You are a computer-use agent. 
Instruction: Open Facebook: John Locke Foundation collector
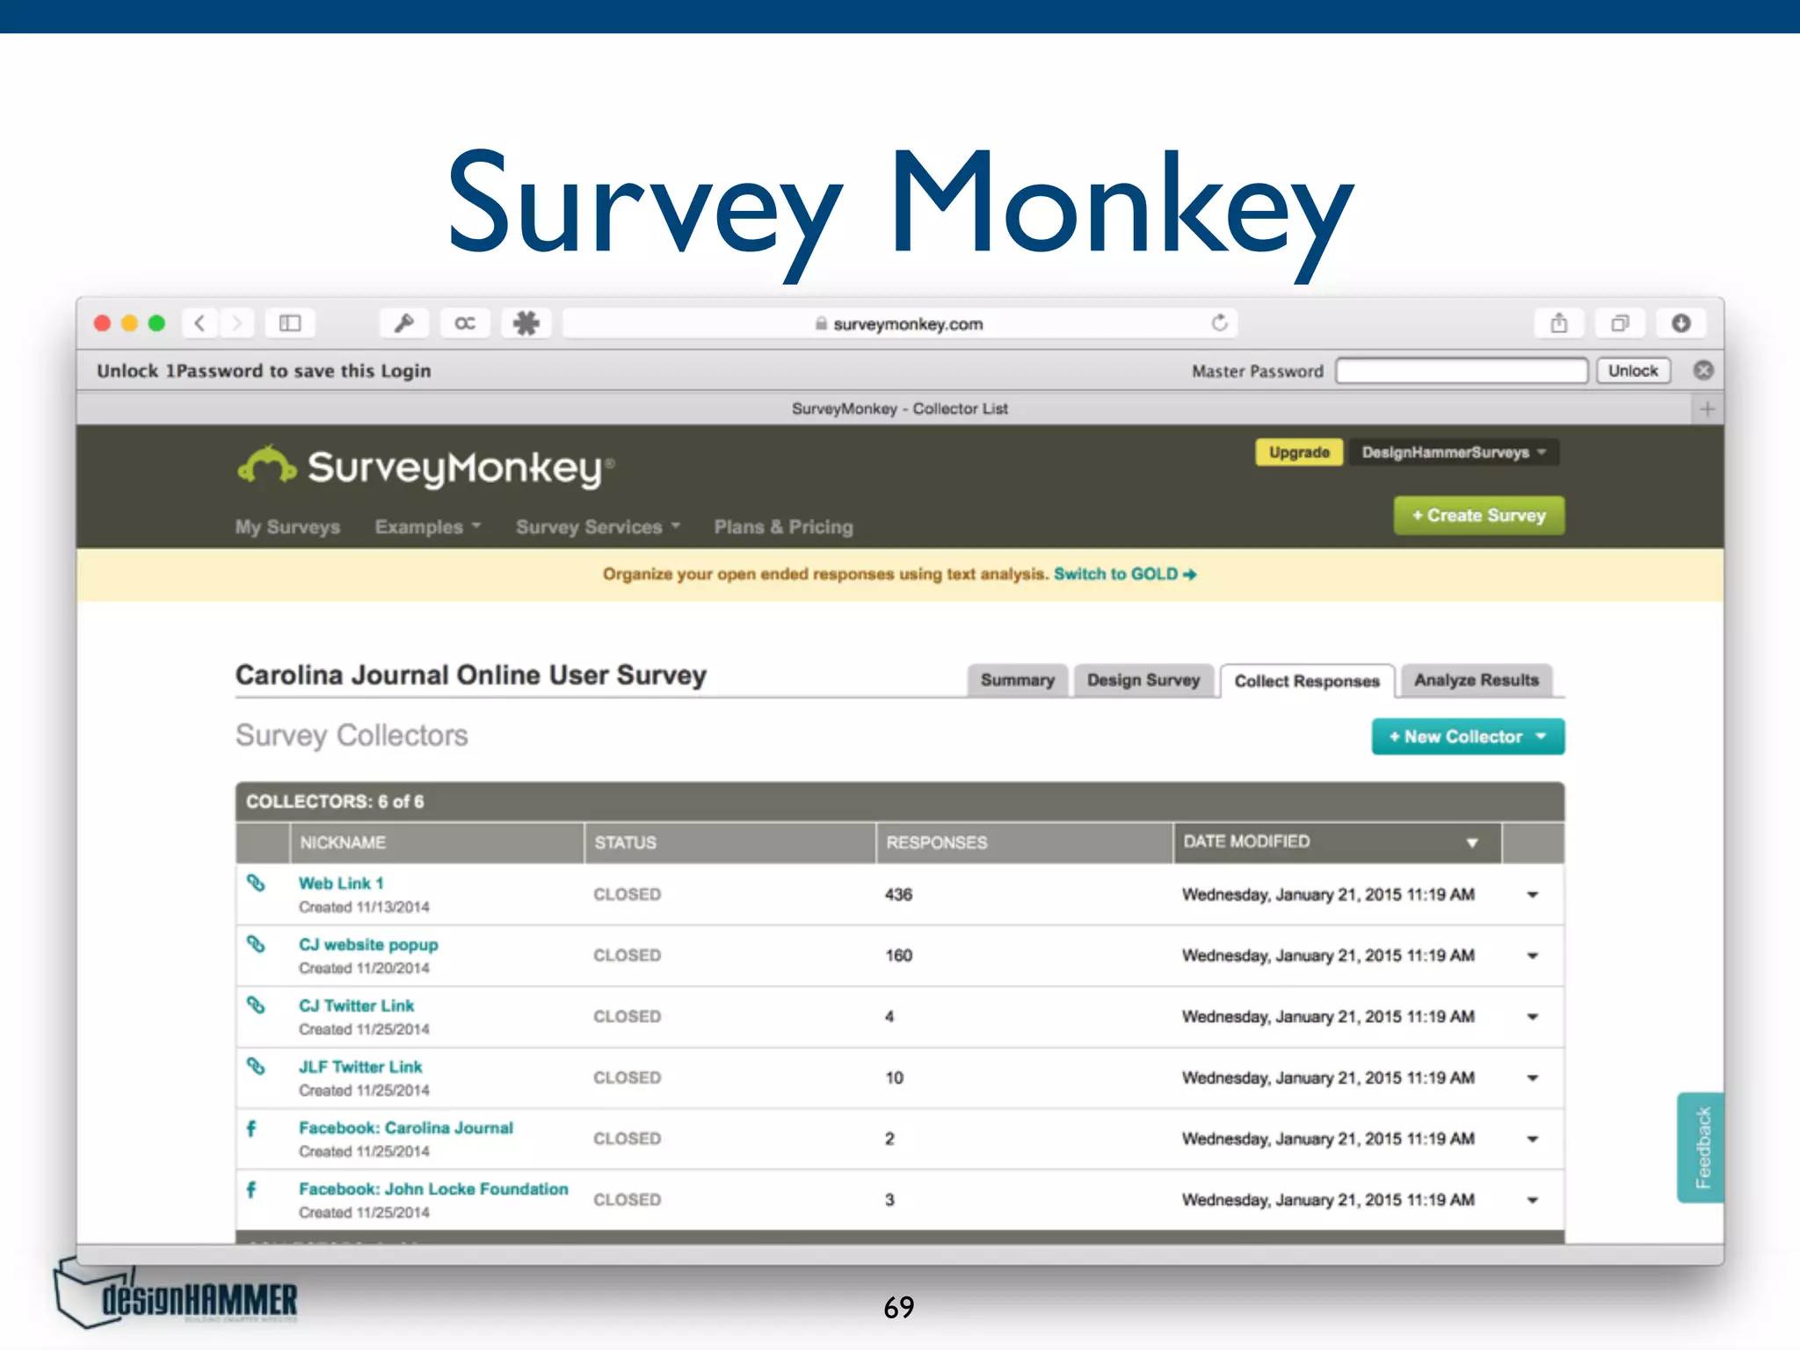coord(433,1189)
